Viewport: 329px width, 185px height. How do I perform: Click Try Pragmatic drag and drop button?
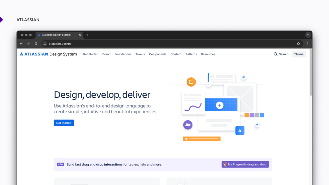[x=245, y=164]
